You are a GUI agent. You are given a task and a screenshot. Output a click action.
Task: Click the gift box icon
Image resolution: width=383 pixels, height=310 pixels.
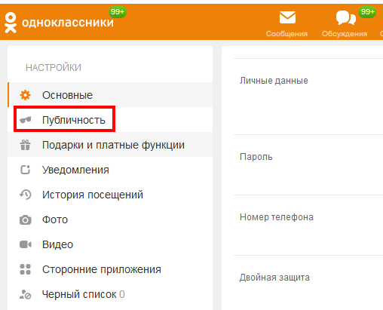pos(26,145)
